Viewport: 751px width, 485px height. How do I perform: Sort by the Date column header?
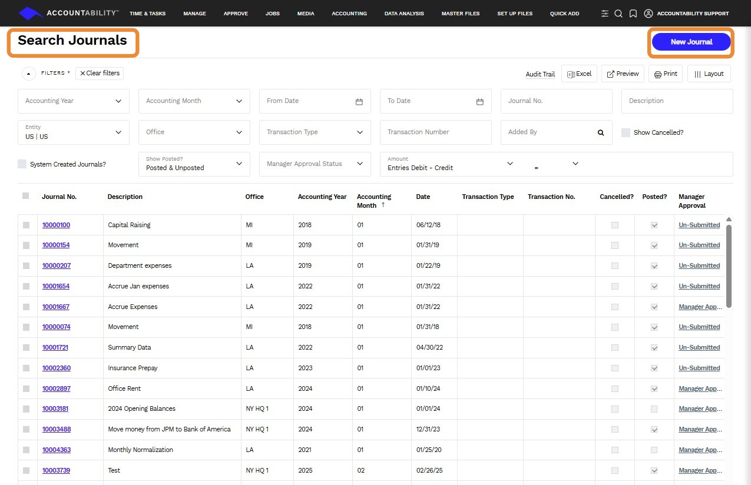(x=423, y=197)
